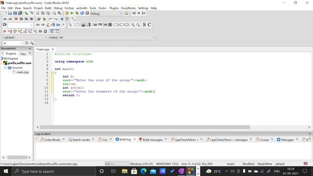Viewport: 313px width, 176px height.
Task: Select the prefix,suffix sum project node
Action: coord(20,63)
